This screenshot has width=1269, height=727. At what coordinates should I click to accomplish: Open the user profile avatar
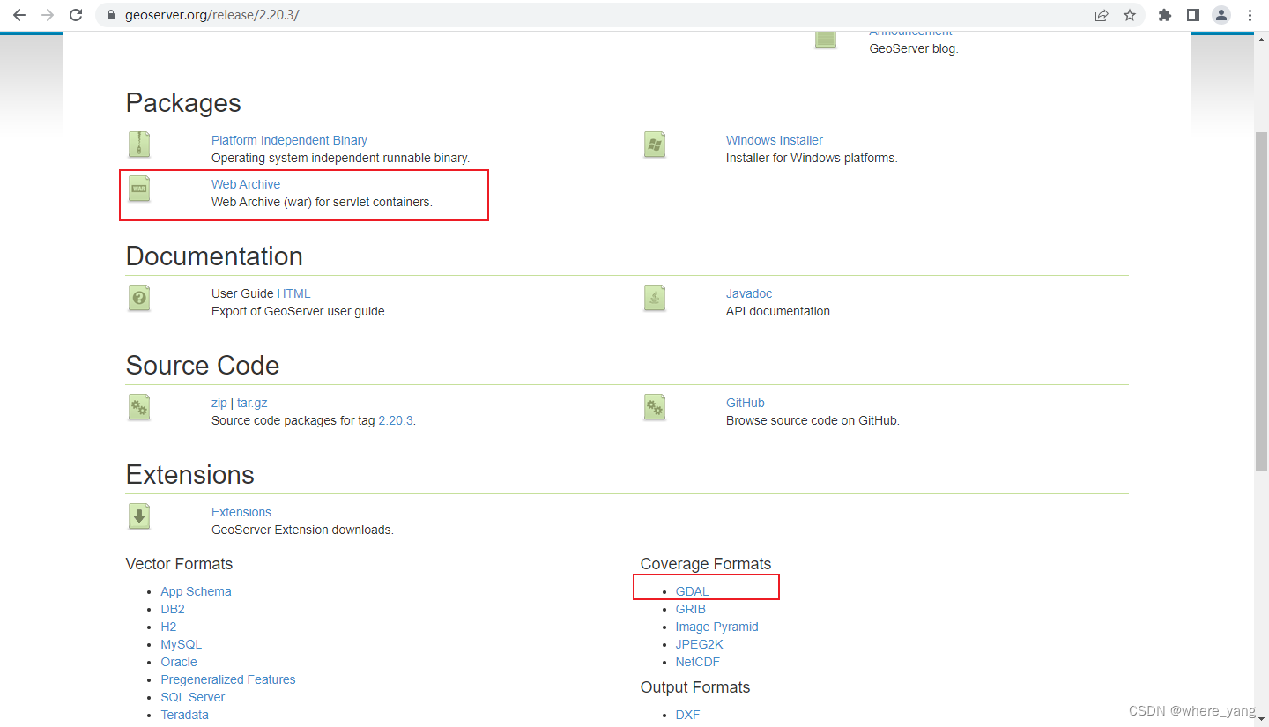tap(1221, 15)
